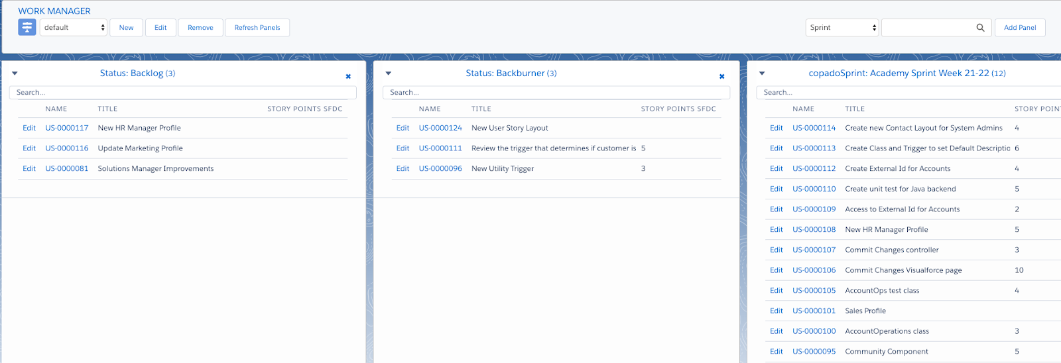Focus the Backburner panel Search field
1061x363 pixels.
[556, 93]
